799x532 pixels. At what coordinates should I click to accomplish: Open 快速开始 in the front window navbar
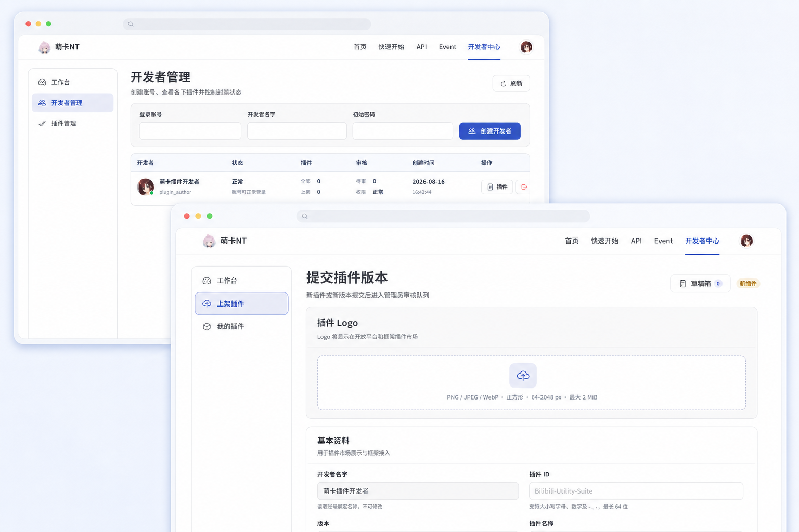pos(604,241)
